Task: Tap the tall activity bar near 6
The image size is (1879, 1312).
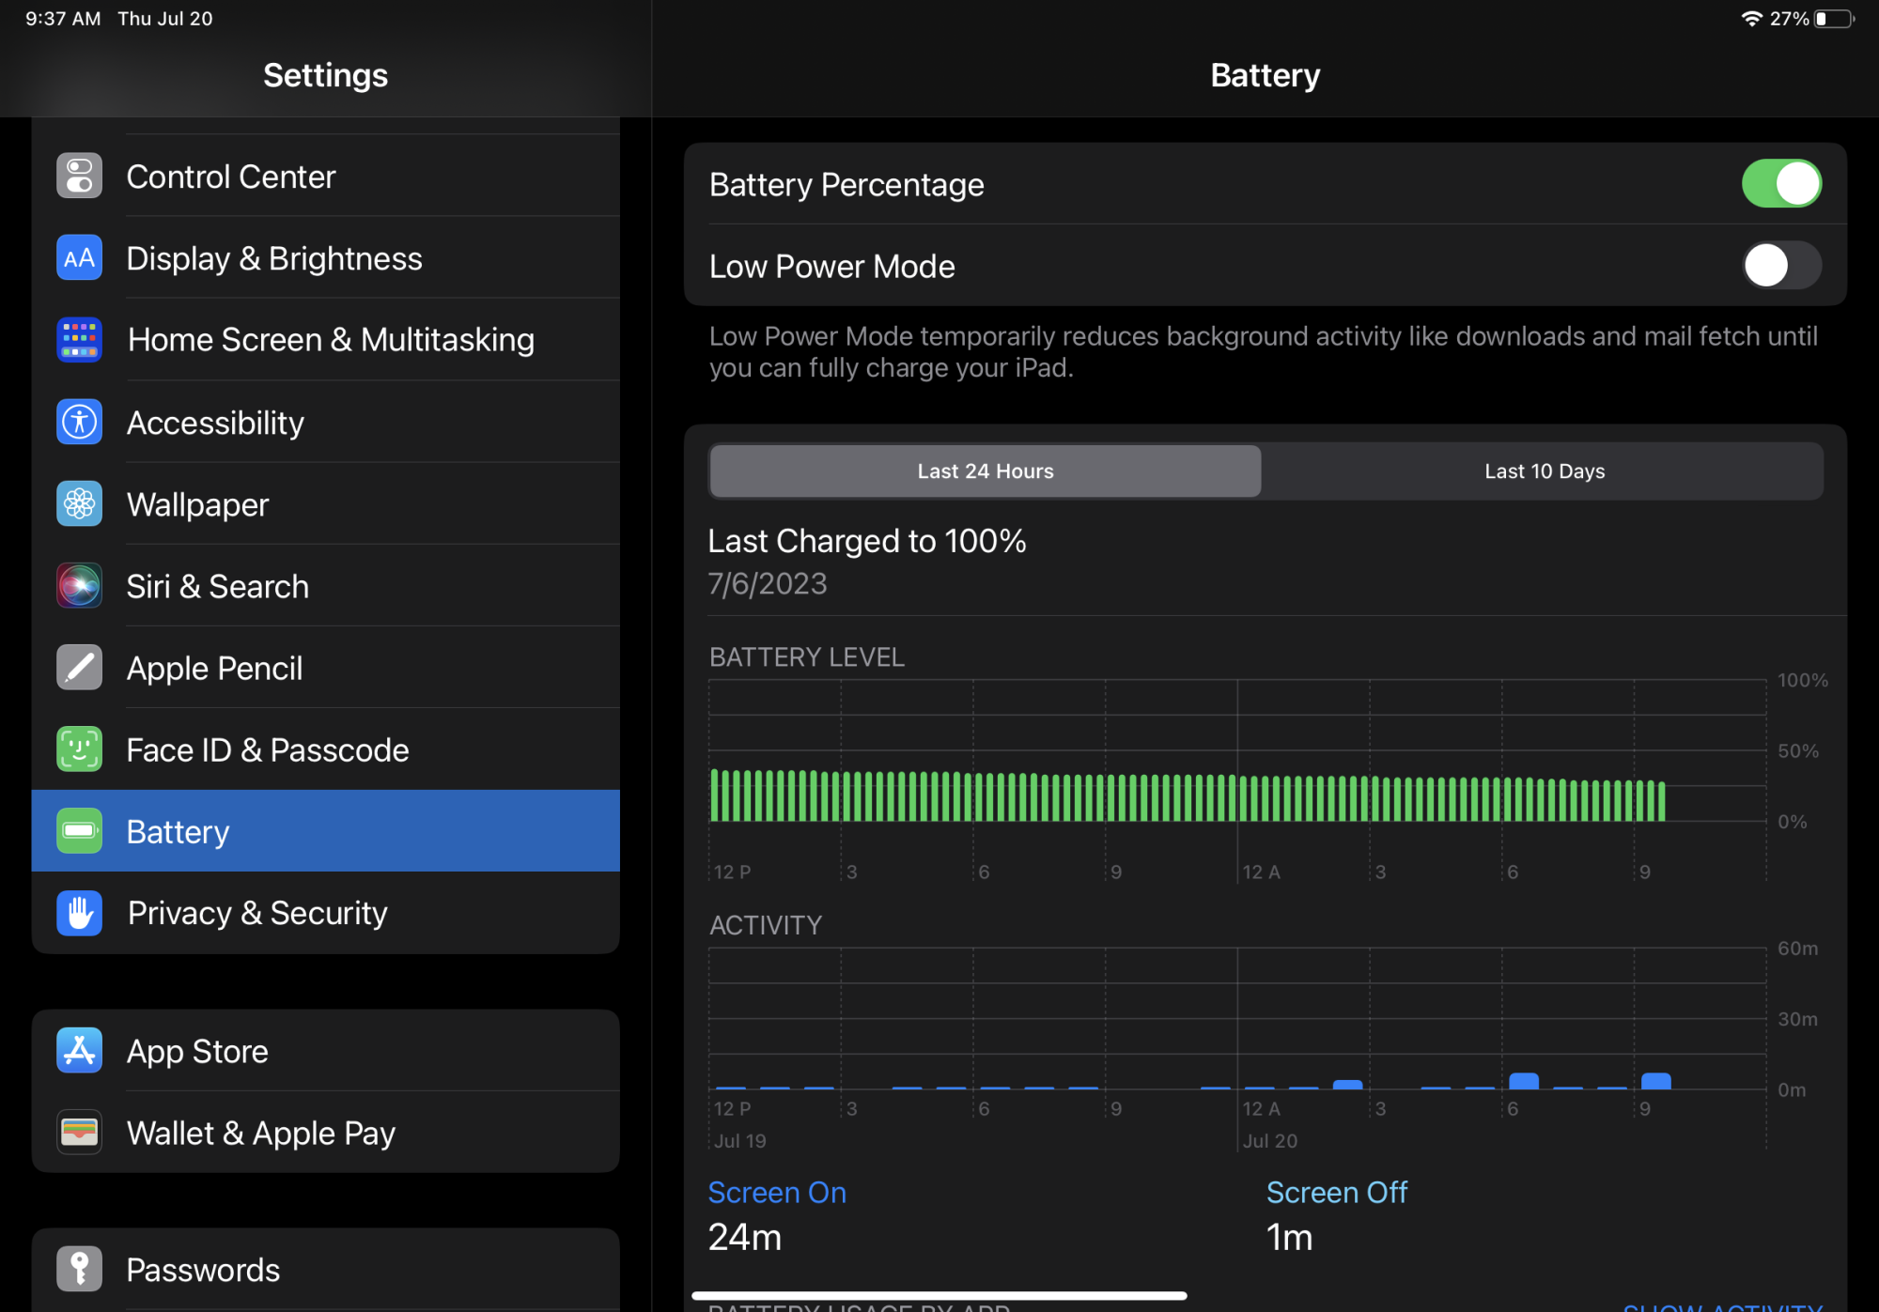Action: click(x=1523, y=1081)
